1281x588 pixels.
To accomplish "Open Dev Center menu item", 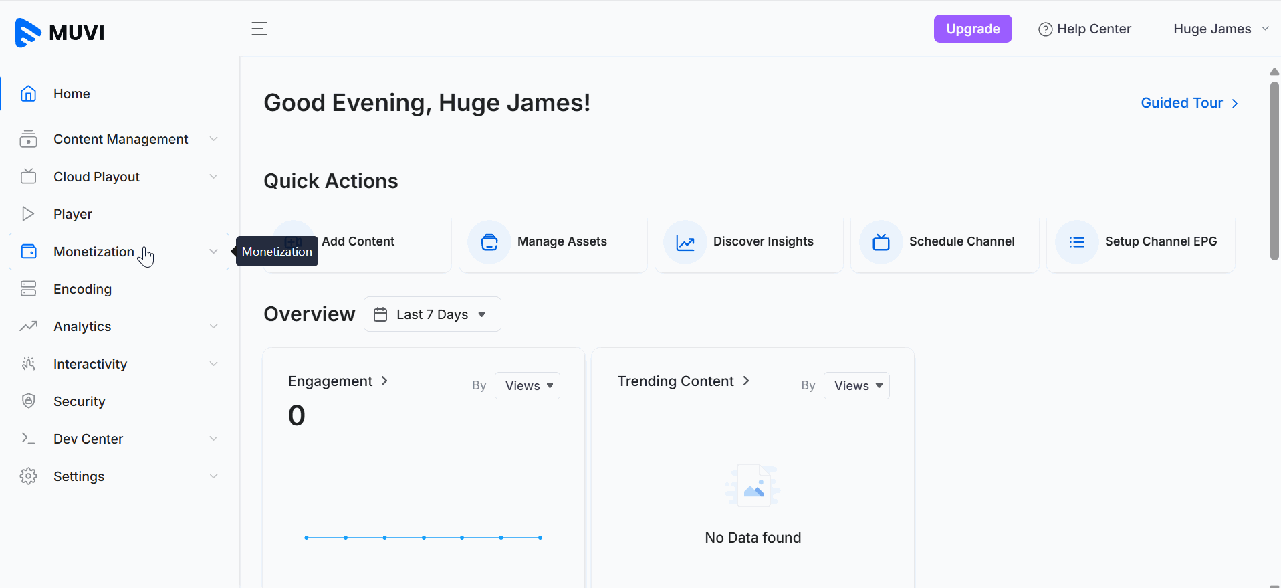I will (x=88, y=439).
